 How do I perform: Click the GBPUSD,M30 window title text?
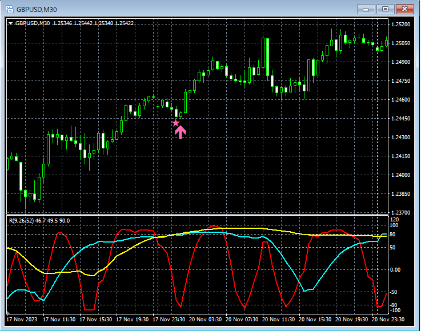(37, 9)
